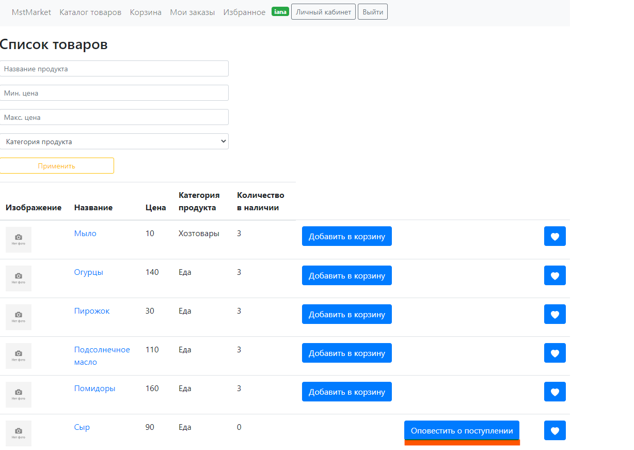Click the Выйти logout button
The image size is (634, 450).
click(x=373, y=12)
